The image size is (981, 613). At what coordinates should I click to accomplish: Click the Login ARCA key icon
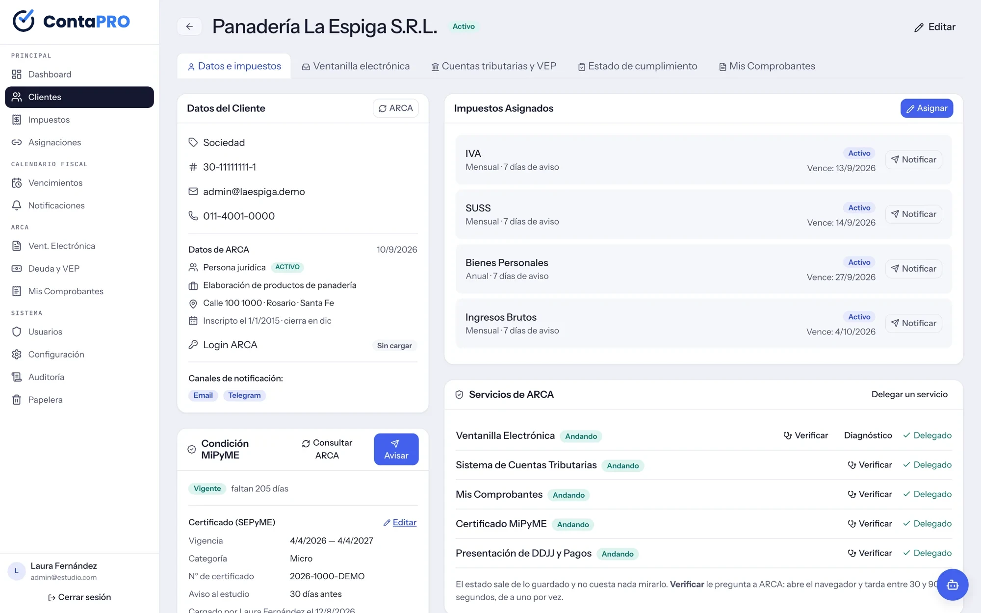[193, 345]
